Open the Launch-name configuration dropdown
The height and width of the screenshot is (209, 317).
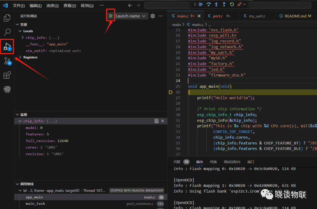click(131, 16)
